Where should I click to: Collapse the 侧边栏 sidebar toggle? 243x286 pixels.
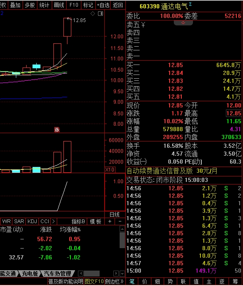tap(114, 281)
